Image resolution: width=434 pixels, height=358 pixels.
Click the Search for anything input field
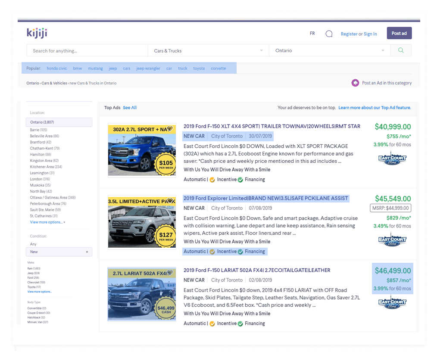[87, 51]
